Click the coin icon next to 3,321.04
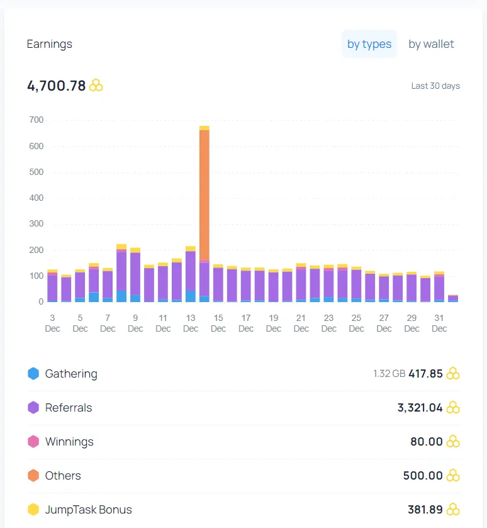Screen dimensions: 487x528 [453, 407]
